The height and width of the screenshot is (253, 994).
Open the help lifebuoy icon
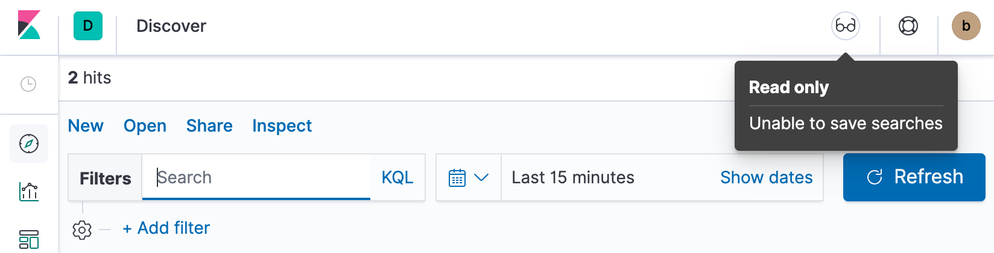(x=908, y=26)
